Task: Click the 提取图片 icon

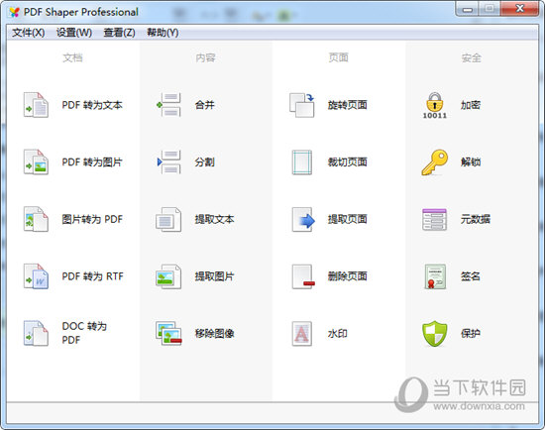Action: pyautogui.click(x=168, y=276)
